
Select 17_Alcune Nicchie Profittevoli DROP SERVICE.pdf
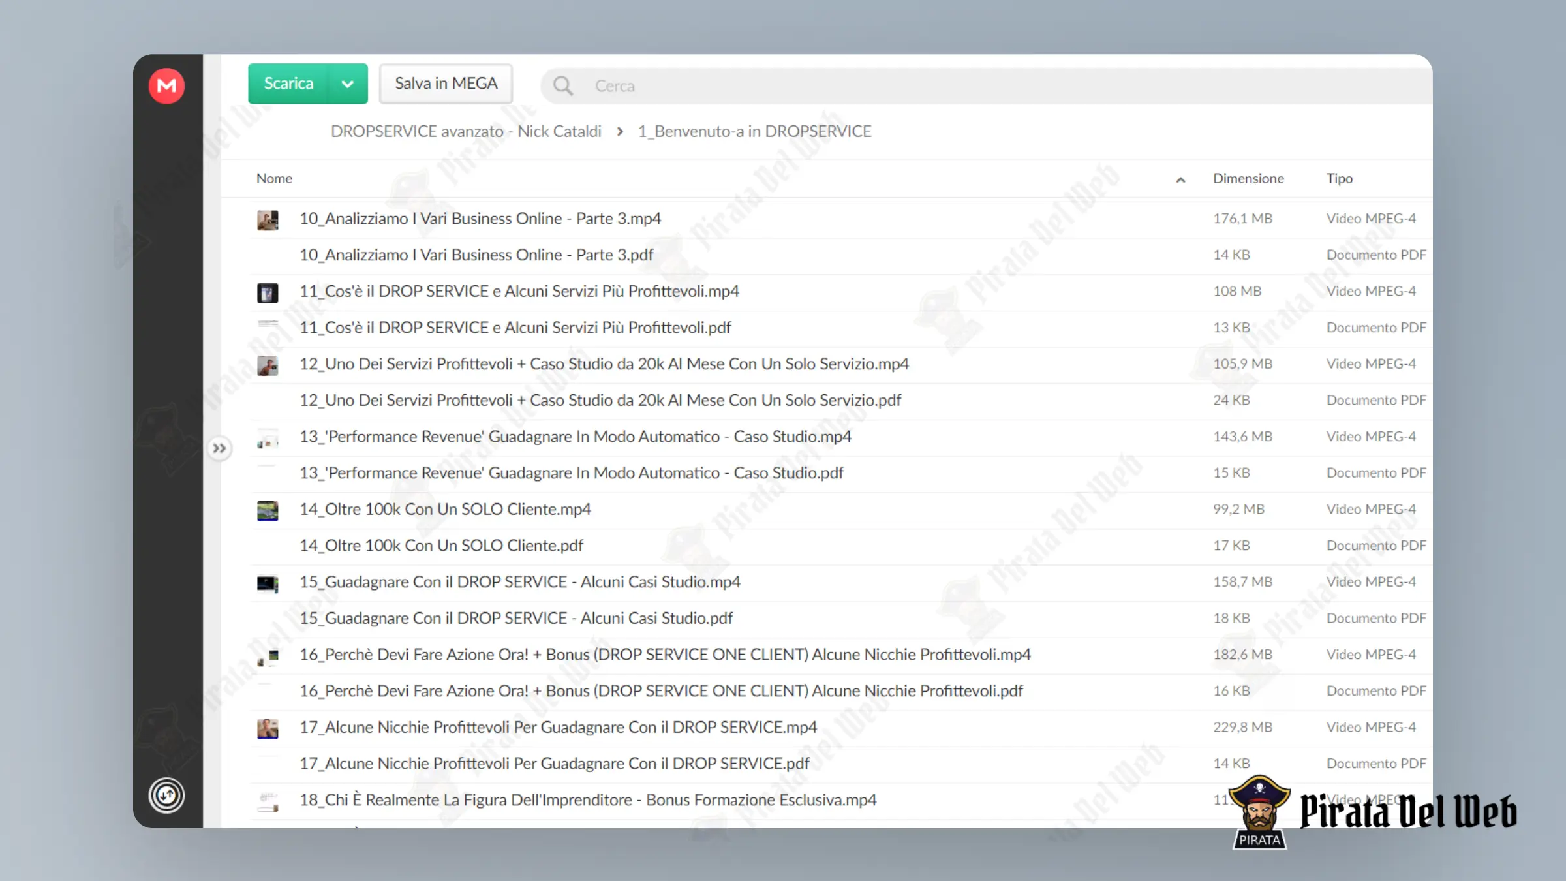554,764
